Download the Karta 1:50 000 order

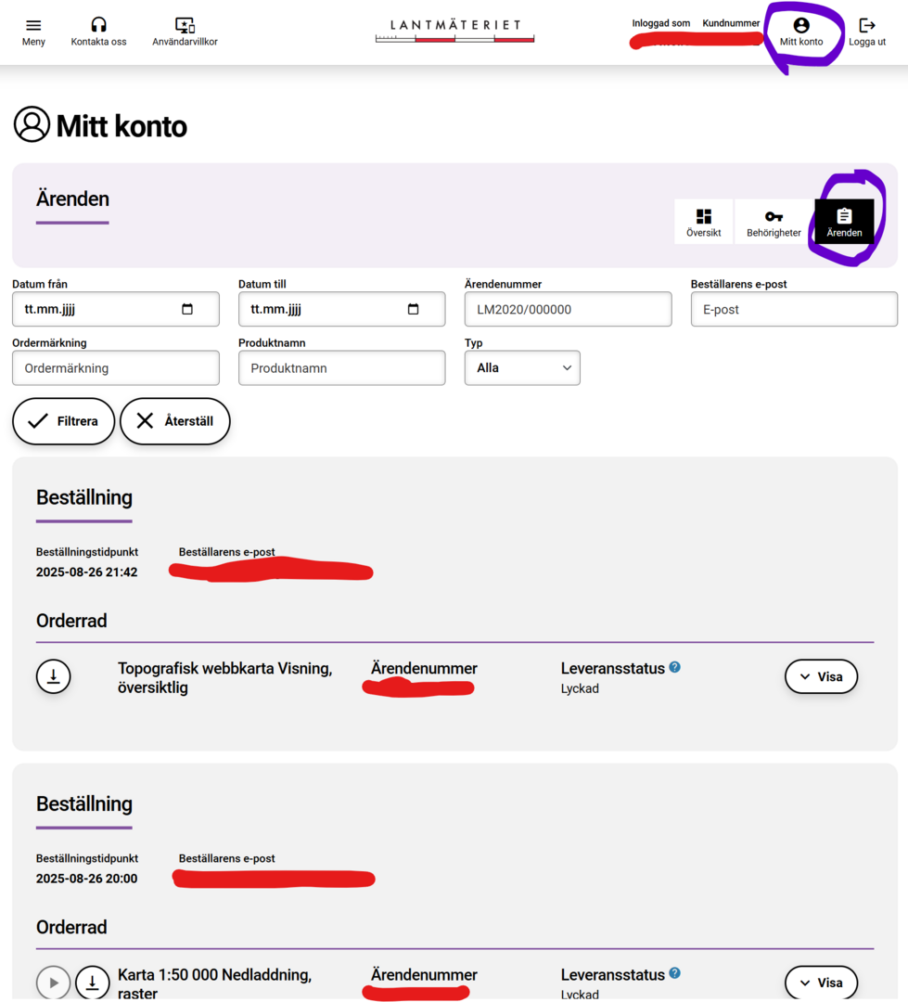(92, 983)
